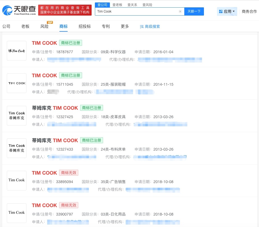Click 商标已注册 tag on the 12327433 entry
This screenshot has width=259, height=227.
click(92, 140)
